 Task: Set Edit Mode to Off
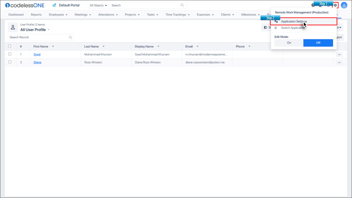click(318, 43)
